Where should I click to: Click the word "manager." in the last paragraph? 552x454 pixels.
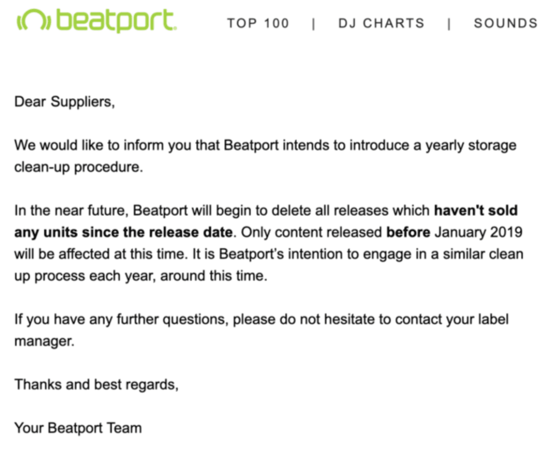coord(44,341)
